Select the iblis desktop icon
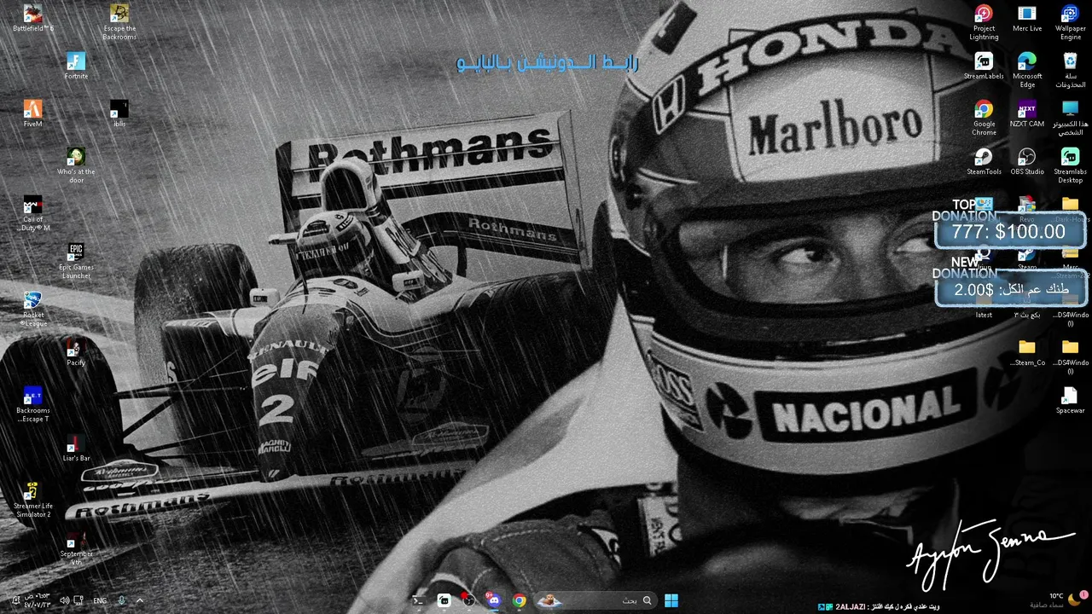The height and width of the screenshot is (614, 1092). tap(119, 113)
